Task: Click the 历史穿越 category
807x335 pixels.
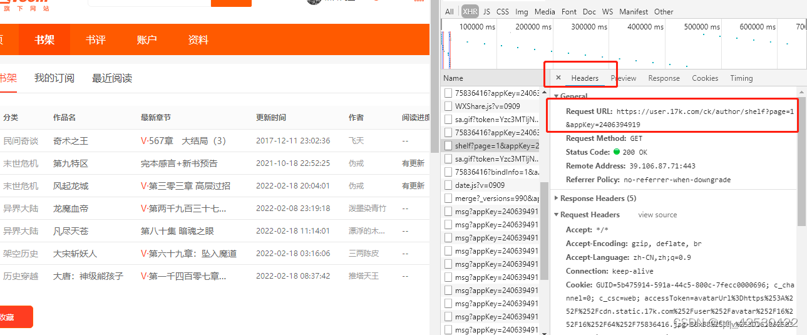Action: (x=21, y=276)
